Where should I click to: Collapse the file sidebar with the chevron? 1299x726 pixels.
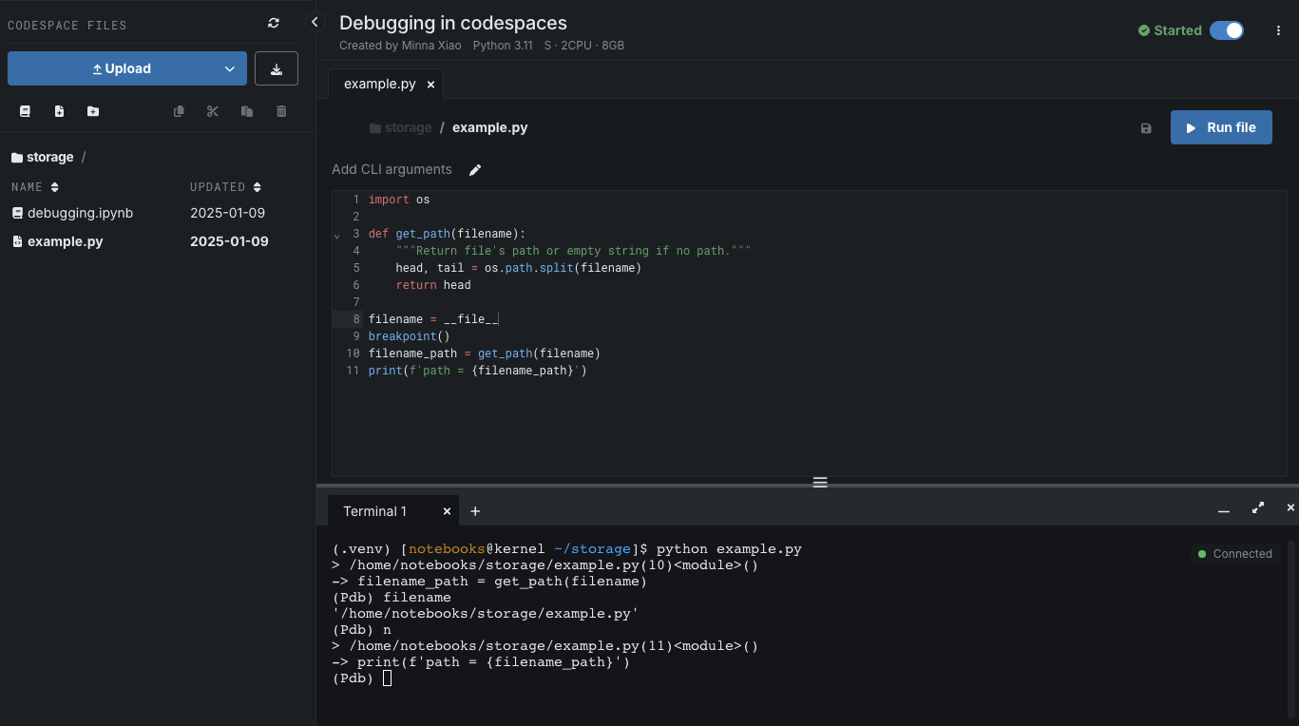click(315, 22)
